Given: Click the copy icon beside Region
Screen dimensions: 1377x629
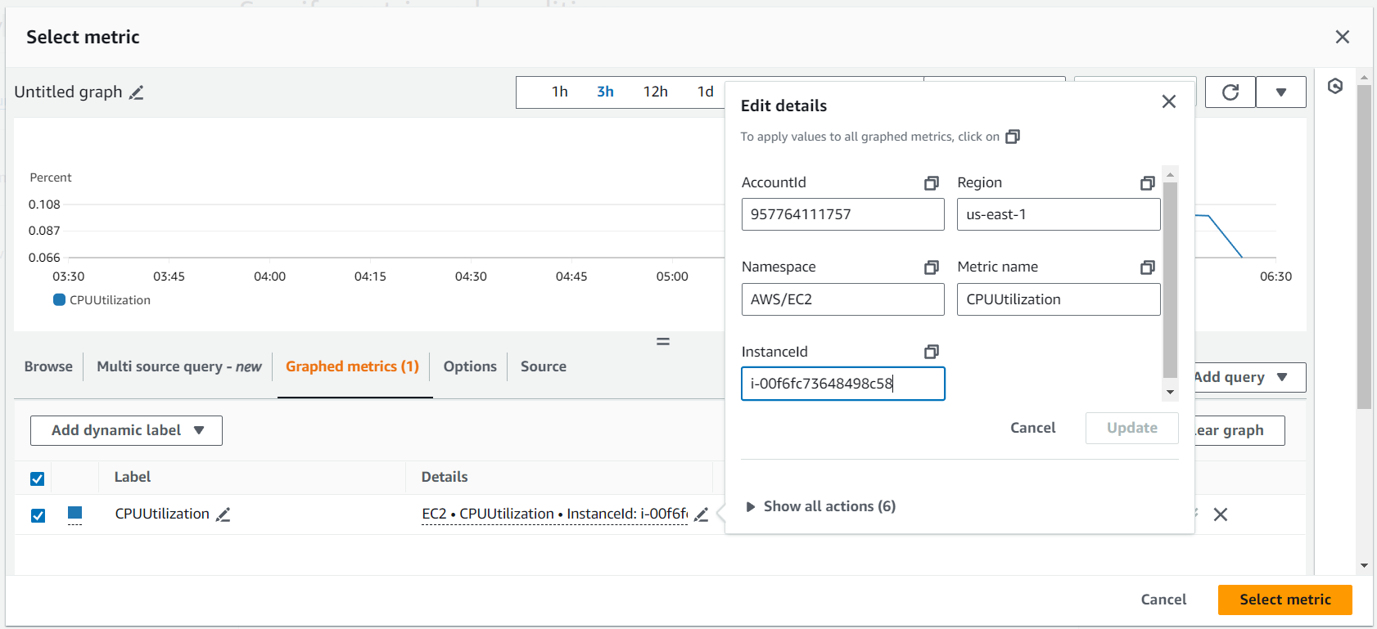Looking at the screenshot, I should point(1147,183).
